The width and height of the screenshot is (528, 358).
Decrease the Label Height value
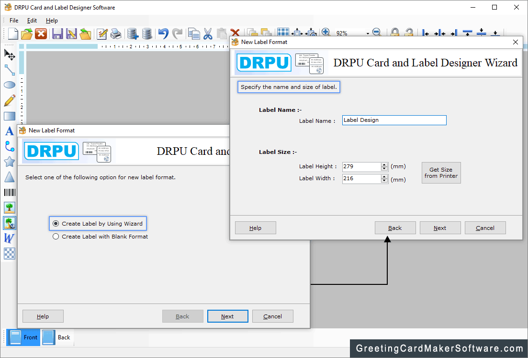coord(384,169)
